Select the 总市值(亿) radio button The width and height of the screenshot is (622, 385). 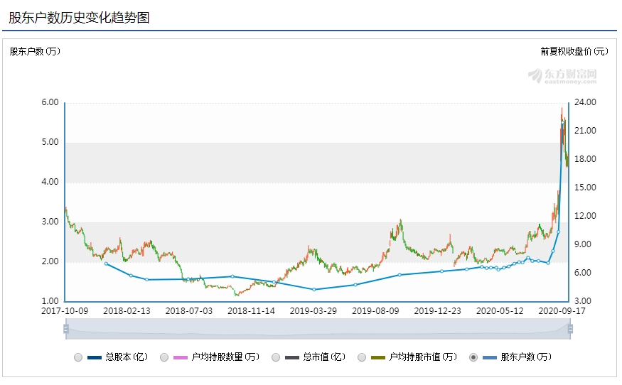[276, 357]
